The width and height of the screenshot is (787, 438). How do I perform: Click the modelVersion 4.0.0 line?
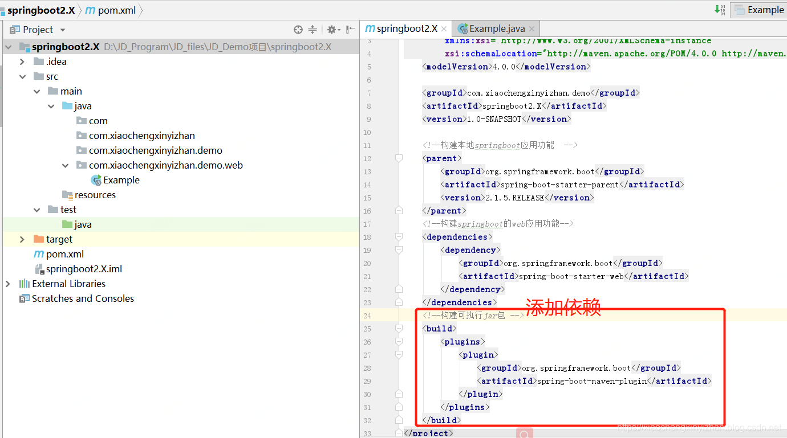pos(506,67)
